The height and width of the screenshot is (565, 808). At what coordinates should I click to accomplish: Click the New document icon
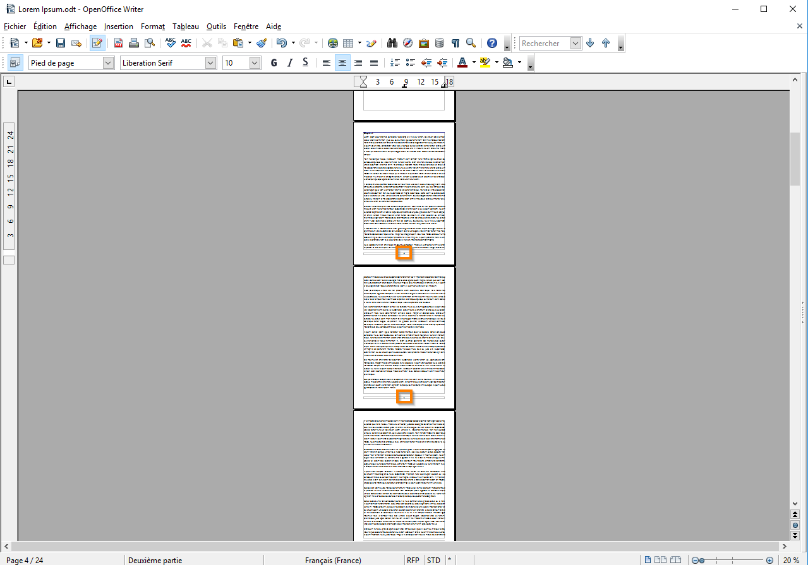click(x=15, y=43)
